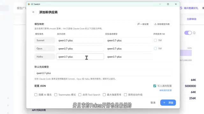The width and height of the screenshot is (204, 114).
Task: Click the 一键设置 quick setup button
Action: tap(143, 24)
